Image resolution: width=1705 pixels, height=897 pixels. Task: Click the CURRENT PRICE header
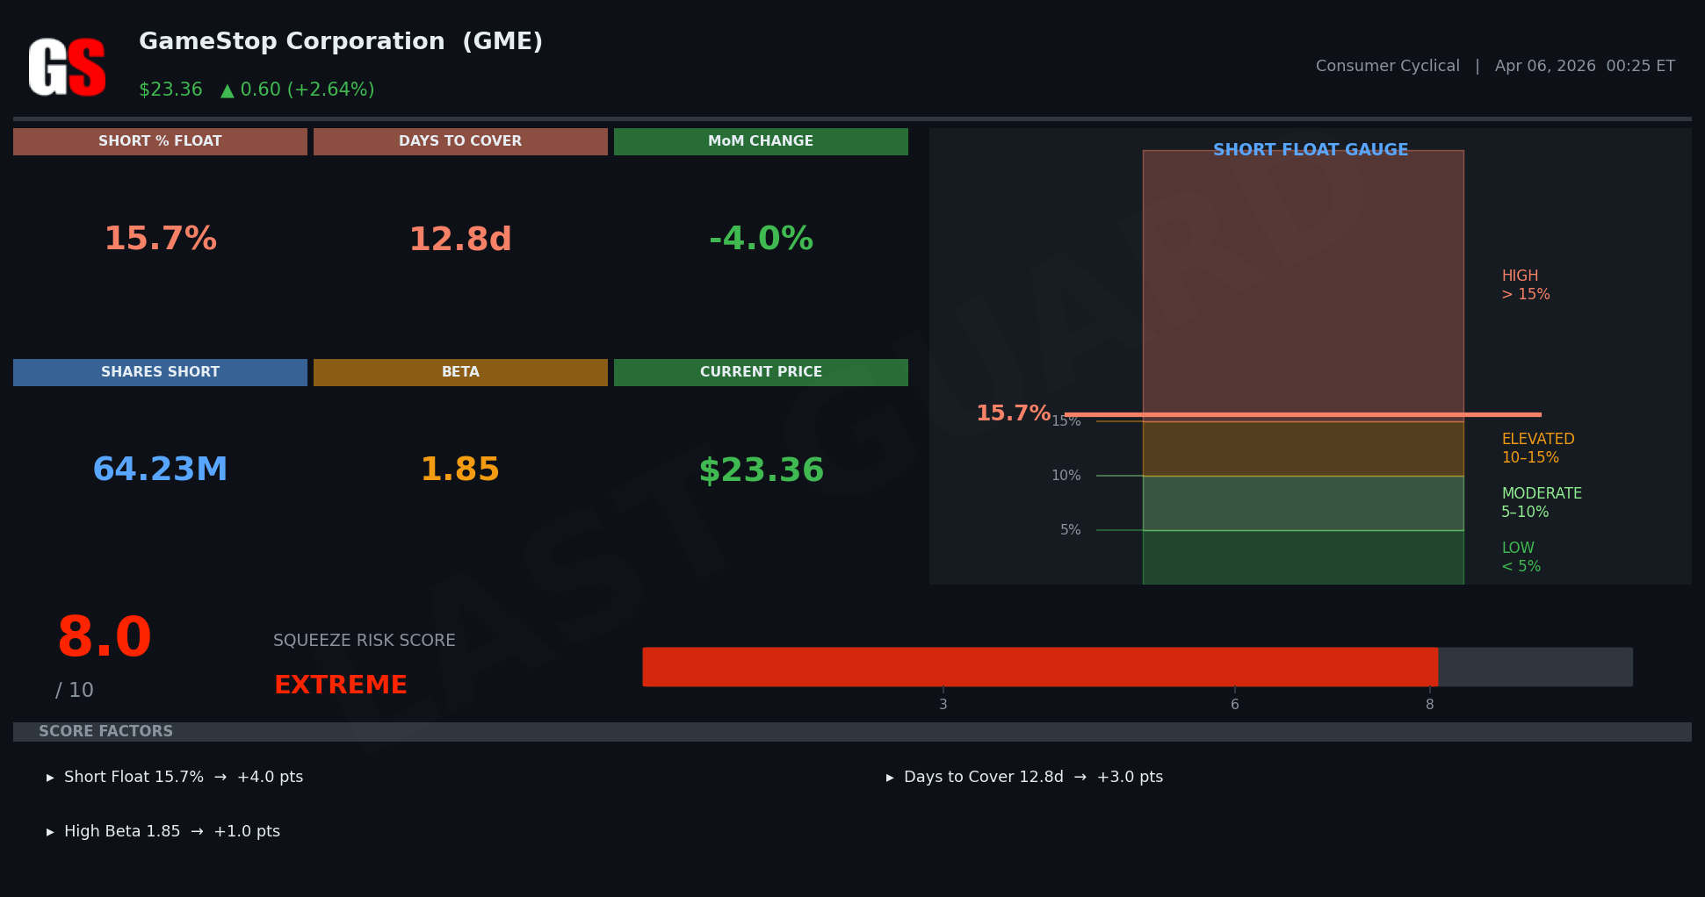[x=761, y=372]
